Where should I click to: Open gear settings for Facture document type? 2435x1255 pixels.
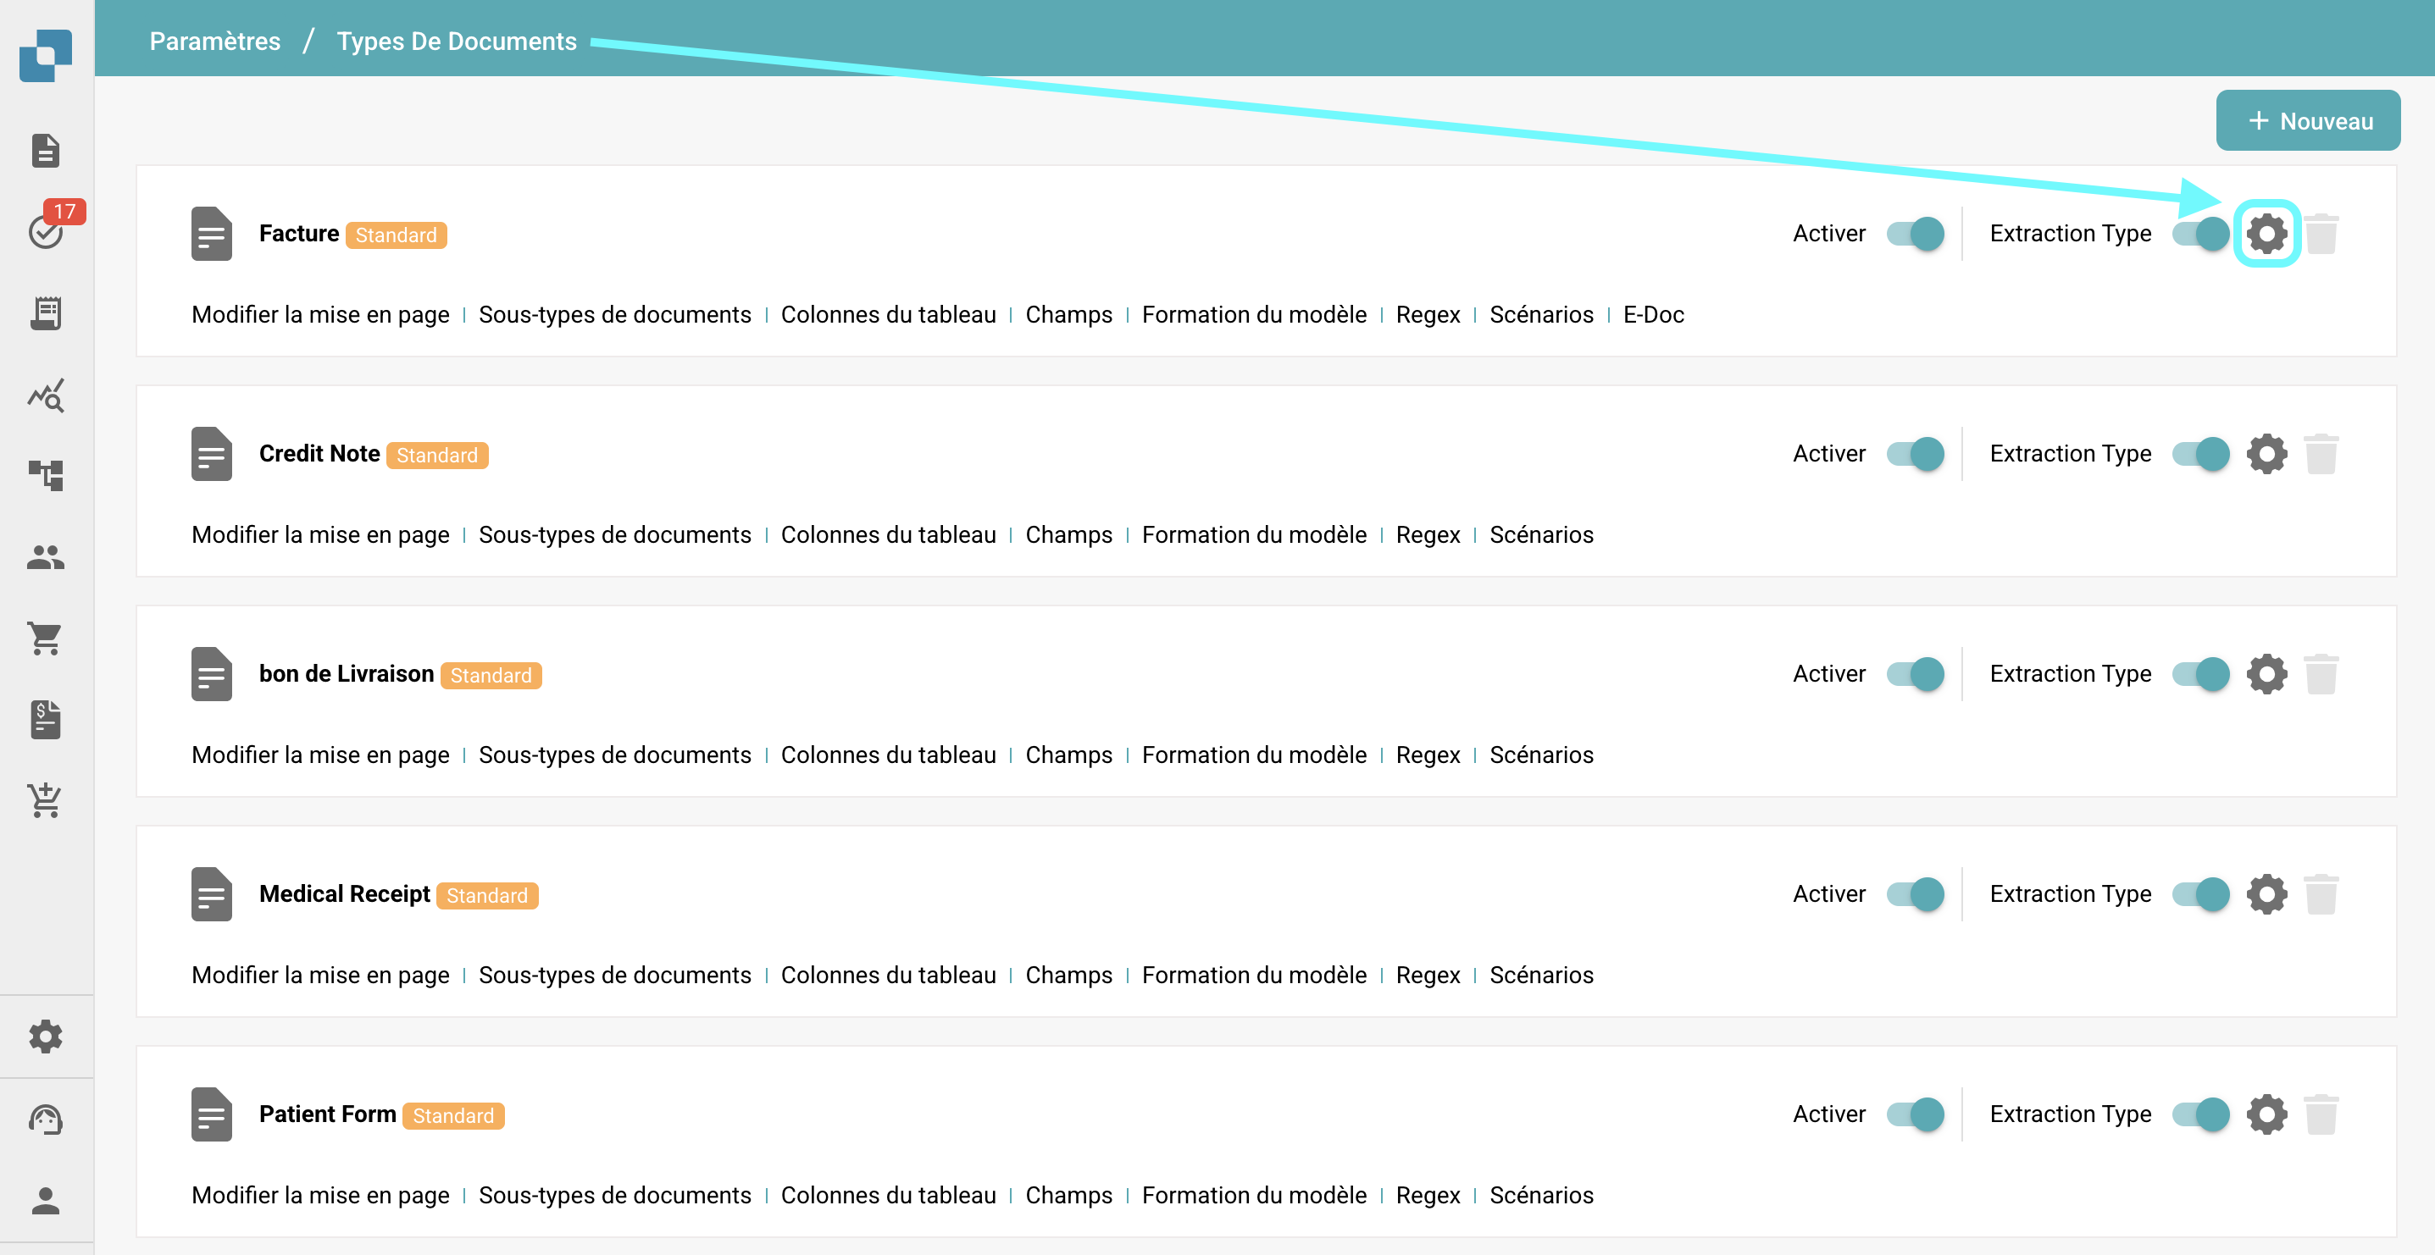pos(2266,234)
